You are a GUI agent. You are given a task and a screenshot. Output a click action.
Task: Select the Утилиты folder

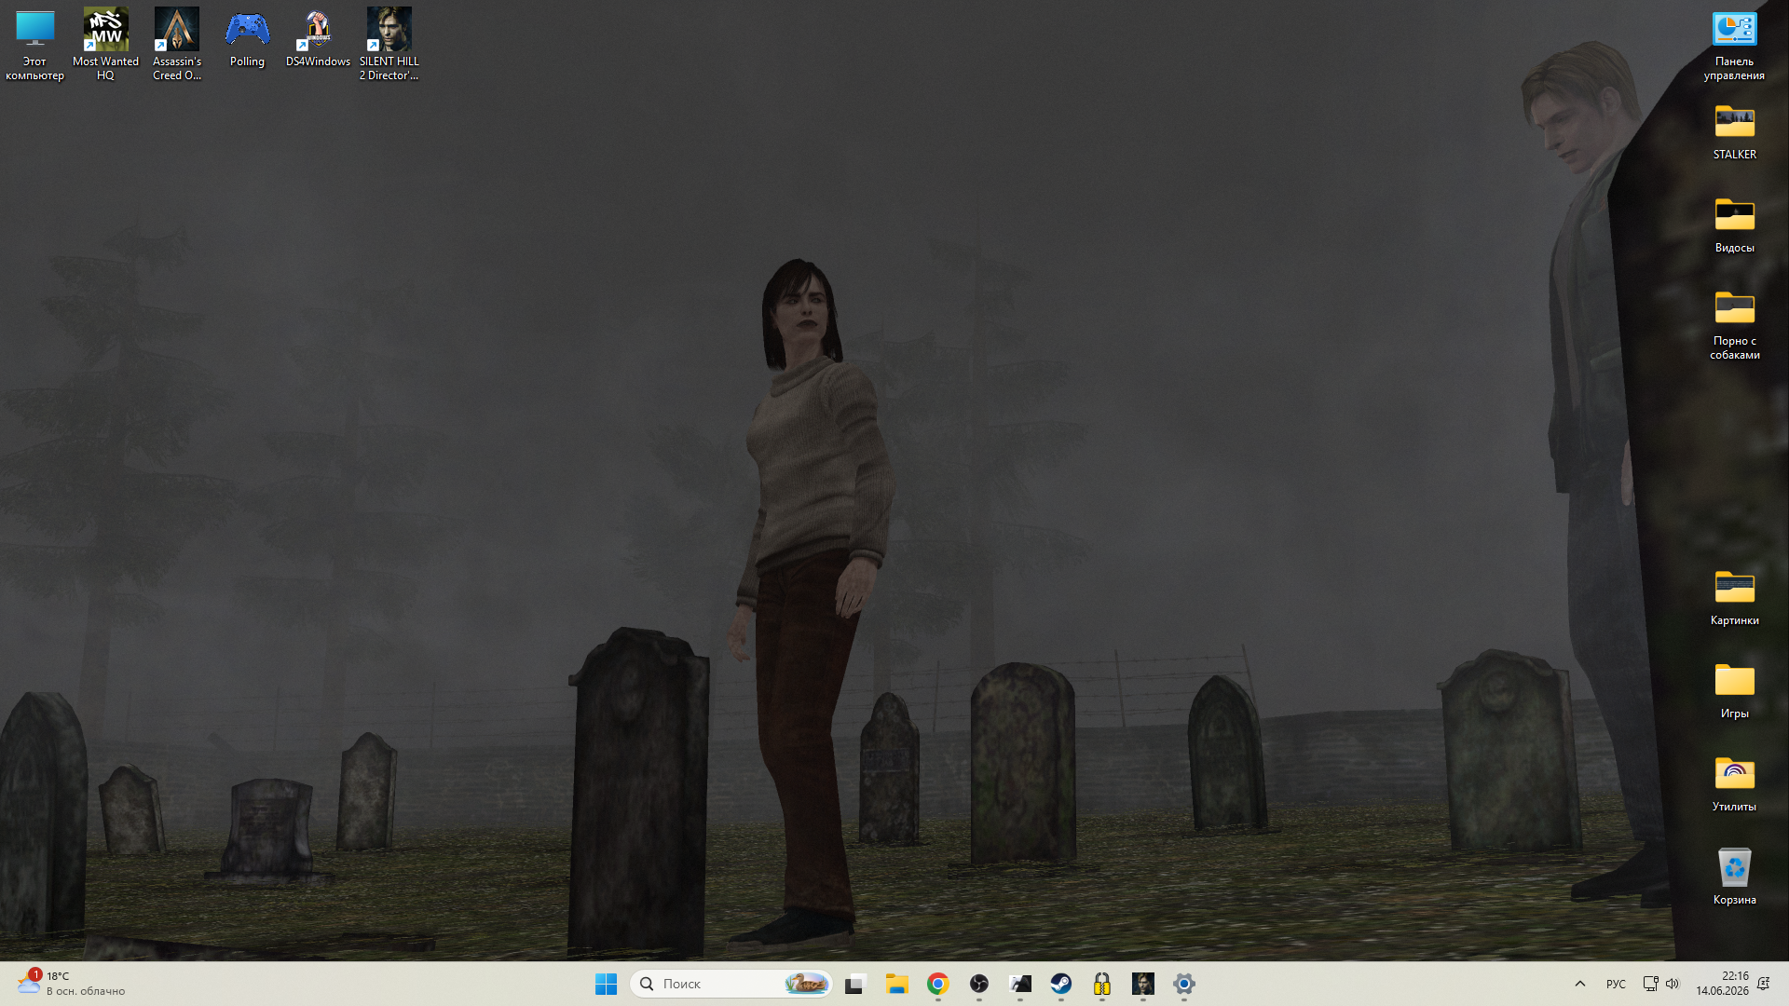[x=1734, y=783]
